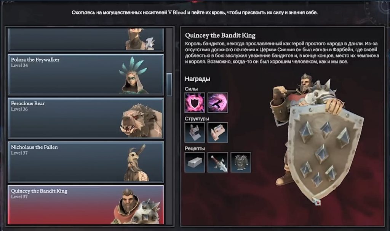This screenshot has height=231, width=390.
Task: Select the purple dash power icon
Action: 217,103
